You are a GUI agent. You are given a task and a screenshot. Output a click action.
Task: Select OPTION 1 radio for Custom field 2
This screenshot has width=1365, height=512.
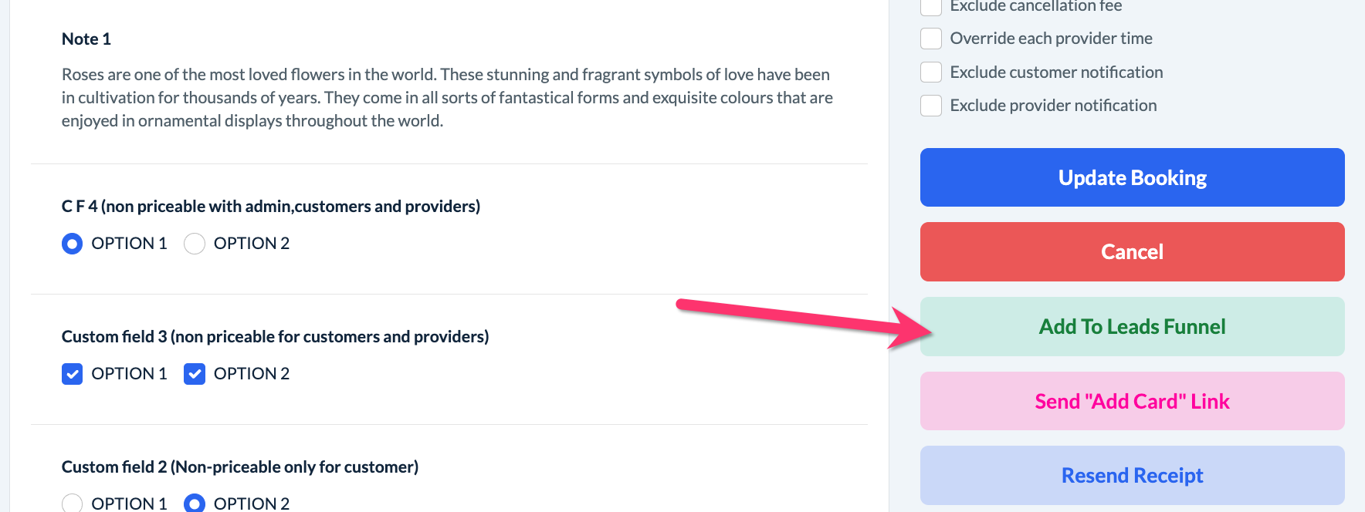(72, 504)
